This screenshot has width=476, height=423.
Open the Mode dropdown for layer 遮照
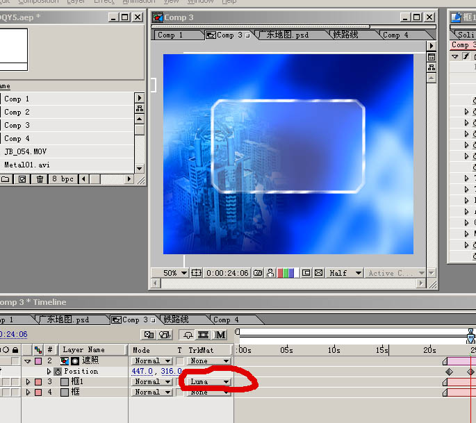coord(151,361)
